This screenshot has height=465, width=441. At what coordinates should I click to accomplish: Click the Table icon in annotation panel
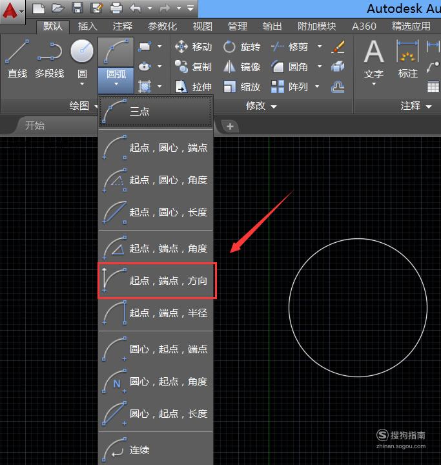click(433, 87)
